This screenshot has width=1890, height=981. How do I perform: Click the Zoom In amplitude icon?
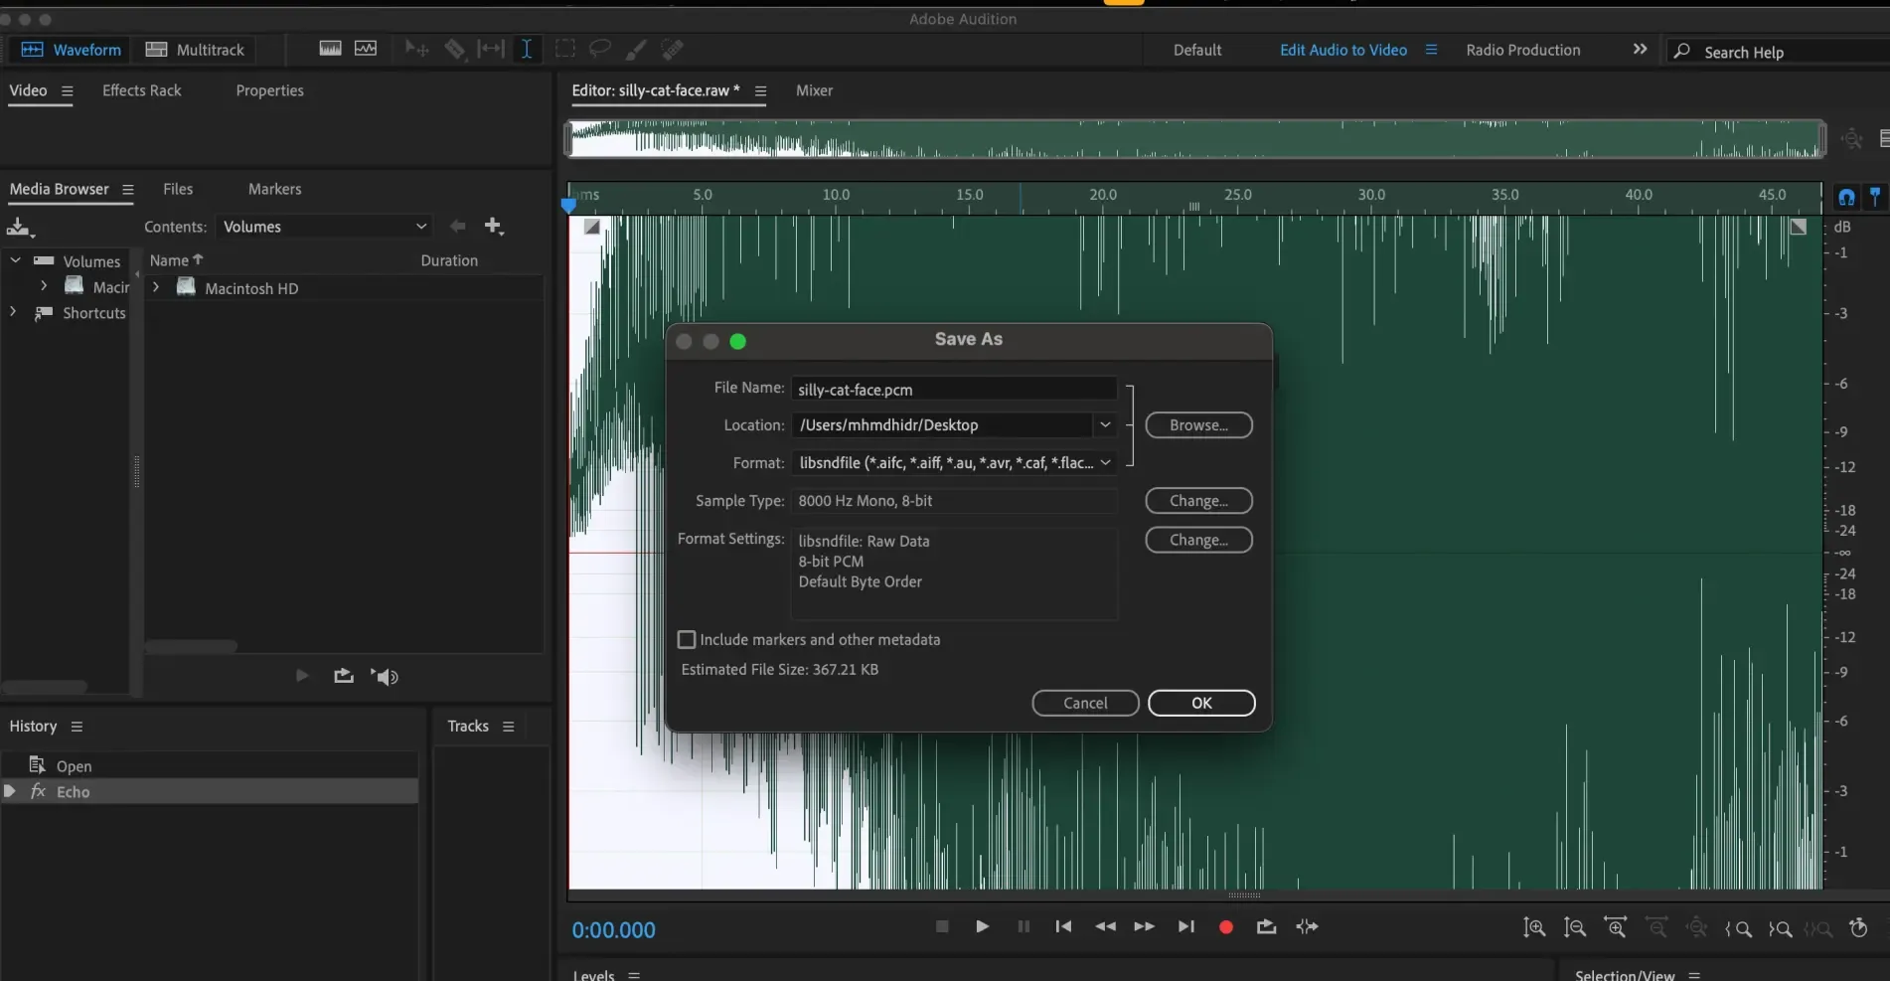point(1534,928)
